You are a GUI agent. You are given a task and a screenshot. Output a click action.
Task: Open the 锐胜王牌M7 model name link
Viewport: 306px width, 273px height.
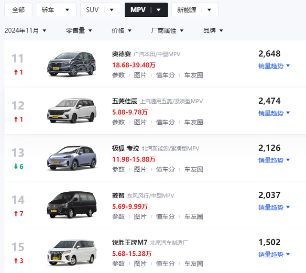tap(130, 242)
